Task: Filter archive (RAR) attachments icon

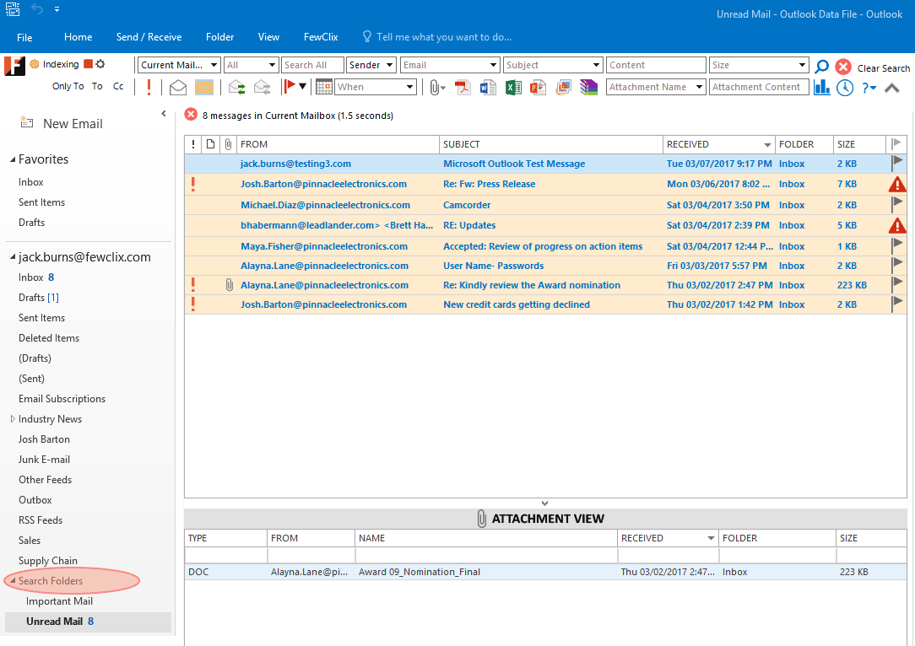Action: coord(589,88)
